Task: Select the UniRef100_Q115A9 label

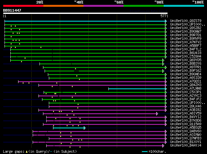Action: pyautogui.click(x=186, y=124)
